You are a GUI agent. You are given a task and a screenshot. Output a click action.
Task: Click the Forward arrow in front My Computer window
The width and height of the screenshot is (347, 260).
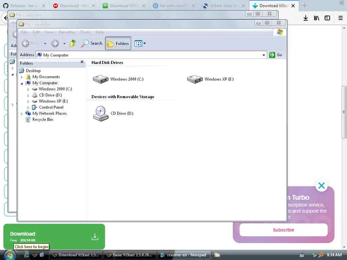[x=55, y=43]
